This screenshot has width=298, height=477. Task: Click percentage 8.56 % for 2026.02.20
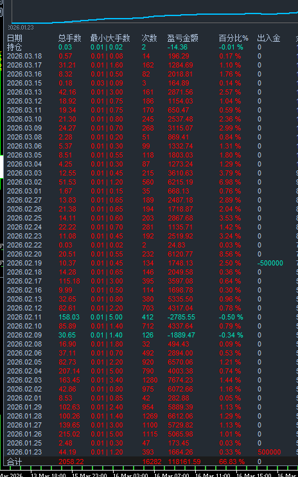click(230, 254)
